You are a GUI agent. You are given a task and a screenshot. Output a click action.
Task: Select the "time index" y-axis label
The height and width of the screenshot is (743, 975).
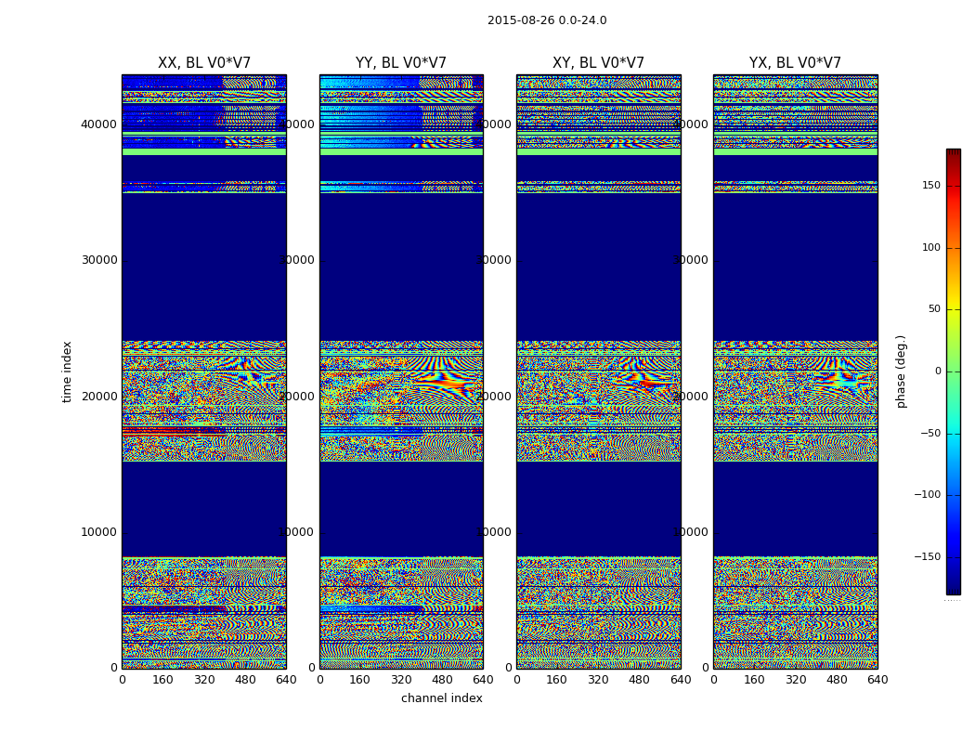click(x=67, y=371)
